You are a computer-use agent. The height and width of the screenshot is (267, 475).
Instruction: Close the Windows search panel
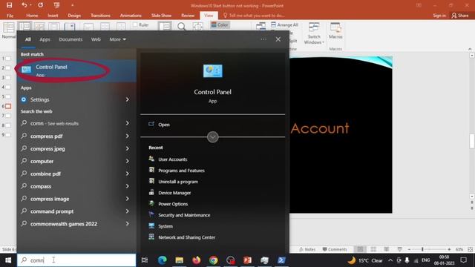pyautogui.click(x=278, y=39)
